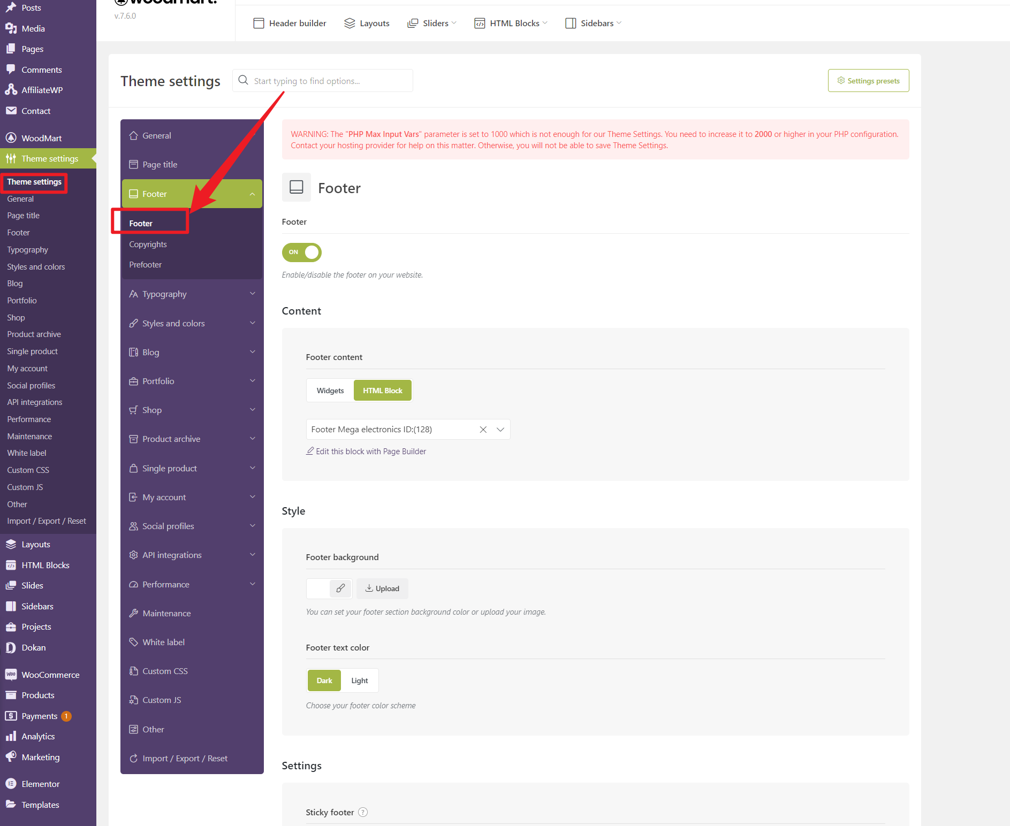The width and height of the screenshot is (1010, 826).
Task: Open the Copyrights submenu item
Action: (148, 244)
